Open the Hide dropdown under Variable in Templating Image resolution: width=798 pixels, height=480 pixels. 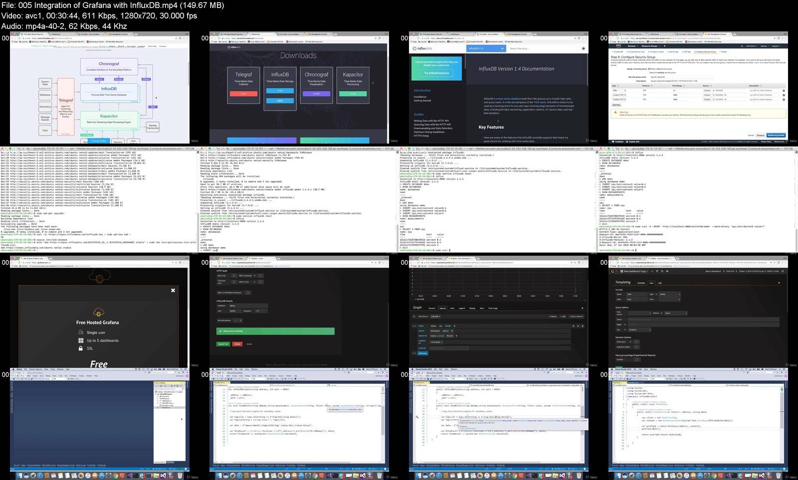670,300
